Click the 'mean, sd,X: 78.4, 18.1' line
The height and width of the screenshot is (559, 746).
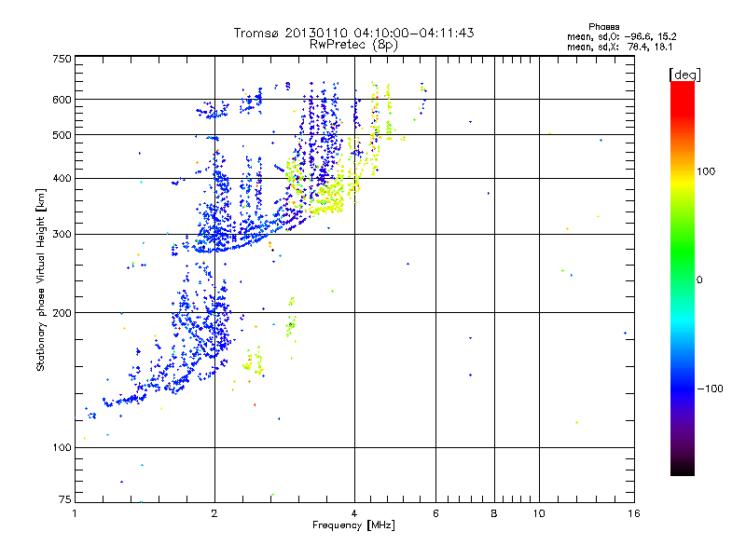(619, 48)
